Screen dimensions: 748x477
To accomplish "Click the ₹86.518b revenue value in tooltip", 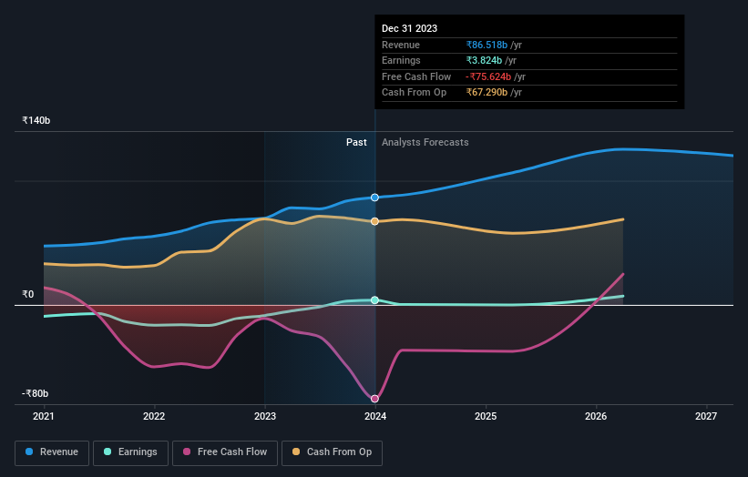I will [x=487, y=45].
